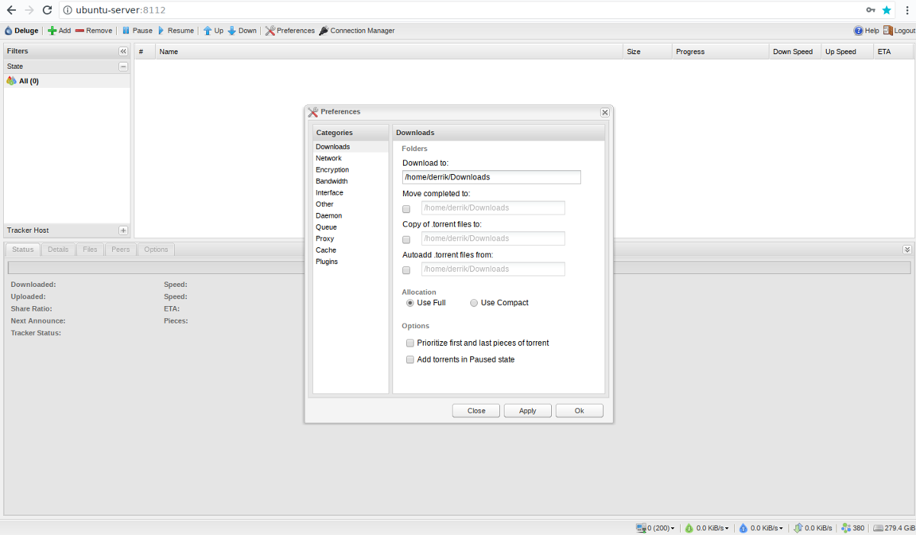Switch to the Peers tab

click(121, 250)
